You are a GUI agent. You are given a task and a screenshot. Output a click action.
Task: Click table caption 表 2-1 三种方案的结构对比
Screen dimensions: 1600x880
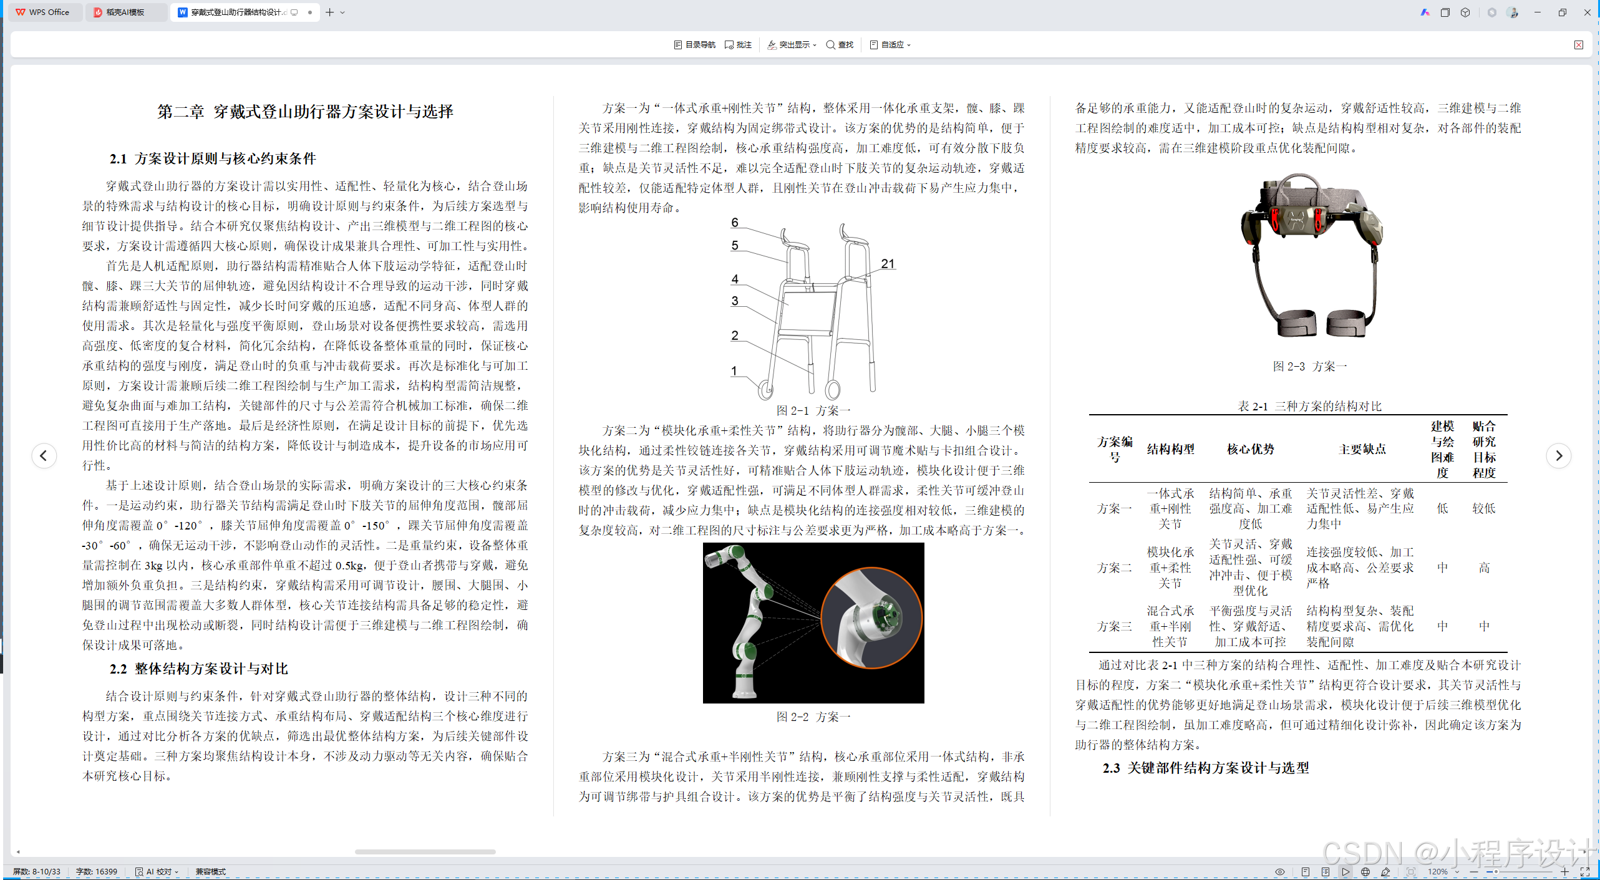1309,406
